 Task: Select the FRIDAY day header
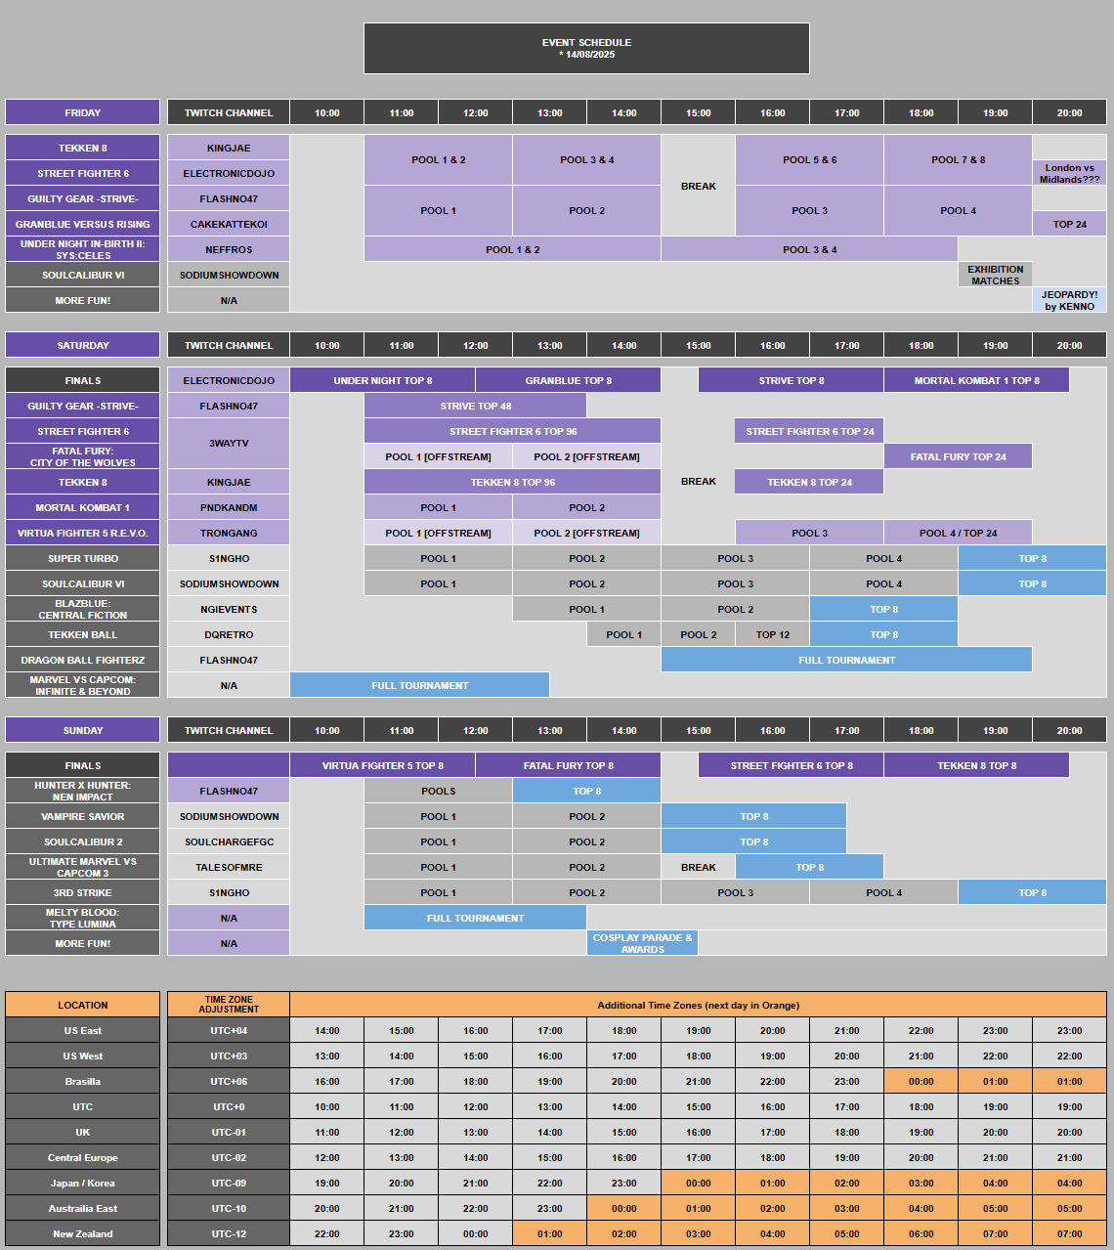click(x=83, y=112)
